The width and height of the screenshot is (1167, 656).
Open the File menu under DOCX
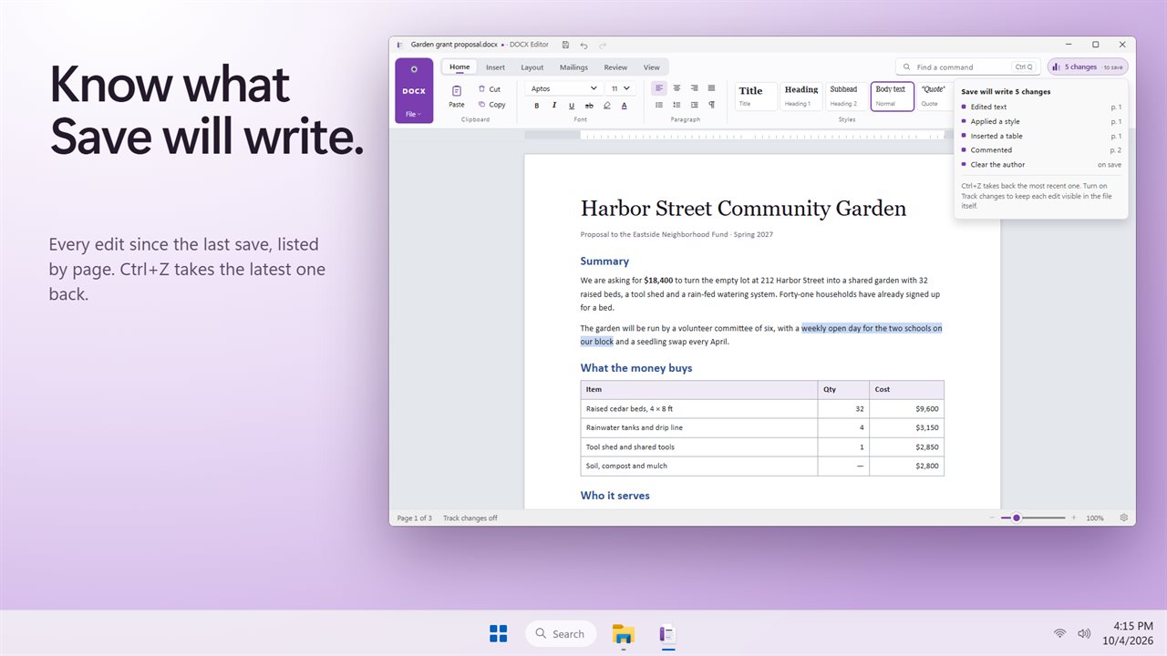414,114
